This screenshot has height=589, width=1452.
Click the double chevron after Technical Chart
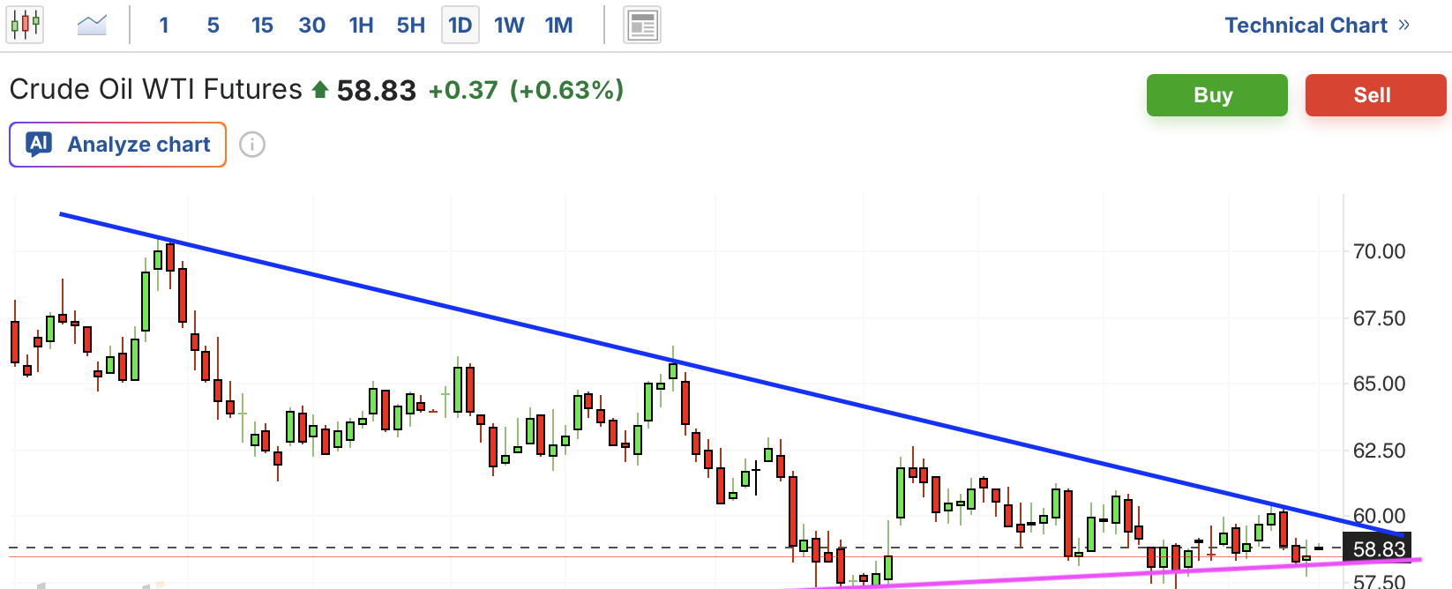1404,26
